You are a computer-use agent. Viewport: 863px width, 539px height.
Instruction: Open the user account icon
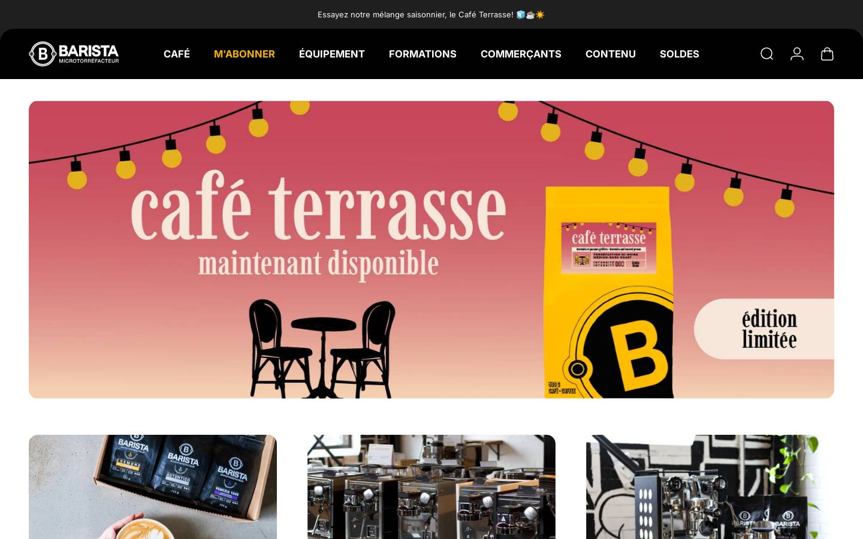point(797,54)
